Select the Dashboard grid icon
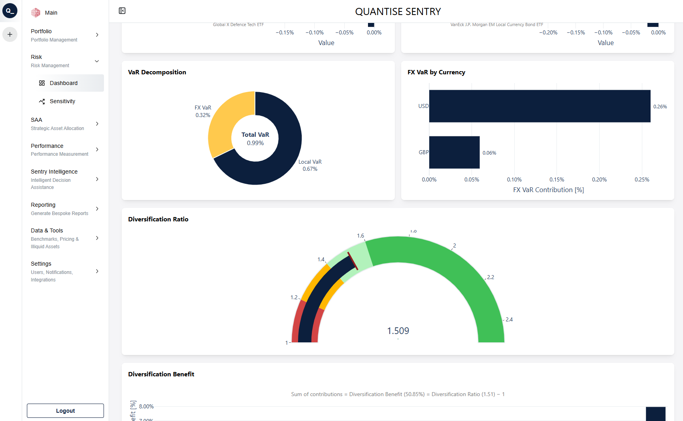683x421 pixels. click(42, 83)
